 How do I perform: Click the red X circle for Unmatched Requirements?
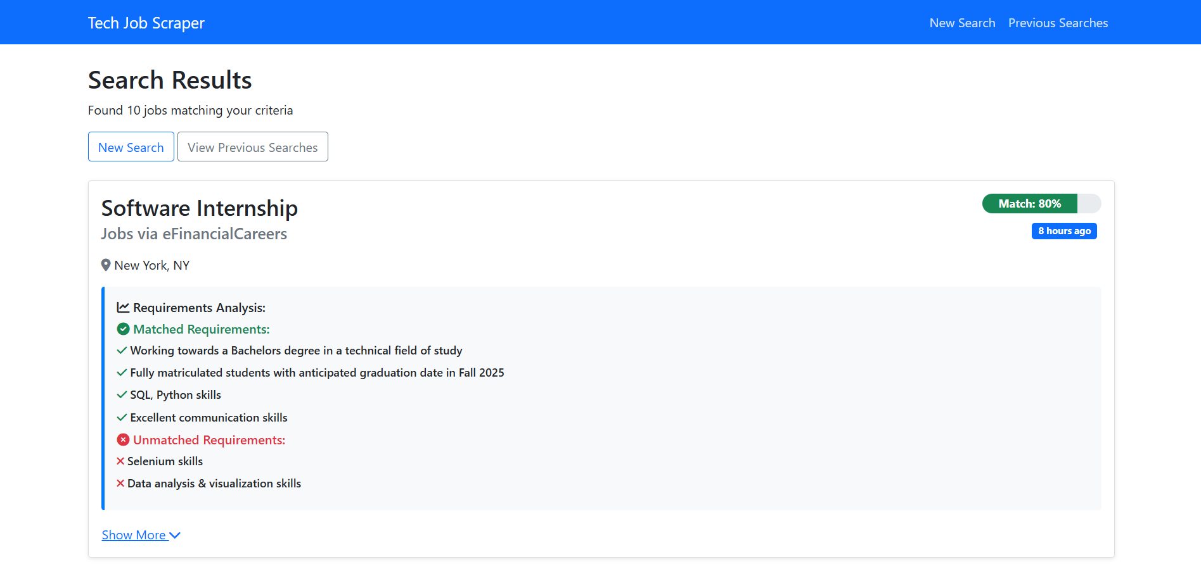(123, 440)
